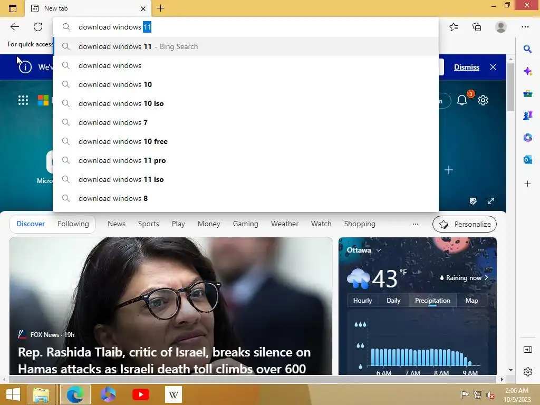Screen dimensions: 540x405
Task: Open the Weather category
Action: (284, 224)
